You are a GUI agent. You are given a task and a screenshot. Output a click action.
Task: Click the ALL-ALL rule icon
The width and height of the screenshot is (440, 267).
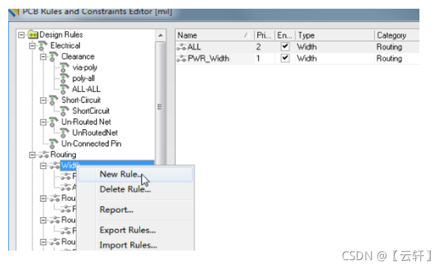click(x=65, y=89)
